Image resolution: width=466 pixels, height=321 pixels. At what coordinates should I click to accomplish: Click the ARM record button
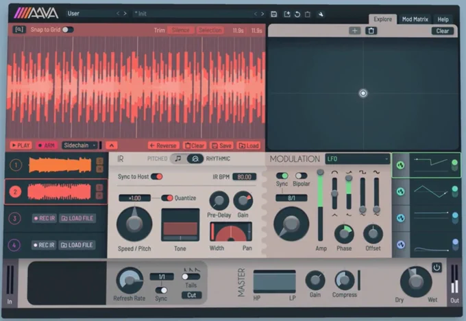tap(46, 145)
